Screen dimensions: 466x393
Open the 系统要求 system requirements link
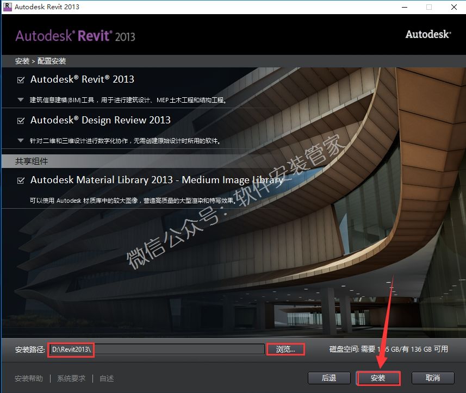[71, 378]
